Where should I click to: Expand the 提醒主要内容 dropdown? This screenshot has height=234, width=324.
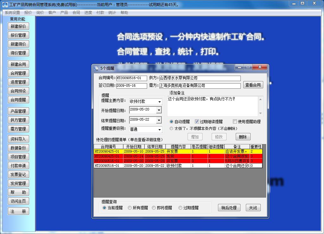tap(159, 102)
